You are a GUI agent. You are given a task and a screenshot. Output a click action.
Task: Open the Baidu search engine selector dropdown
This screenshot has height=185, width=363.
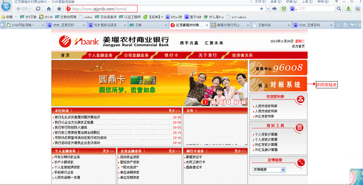pos(294,9)
